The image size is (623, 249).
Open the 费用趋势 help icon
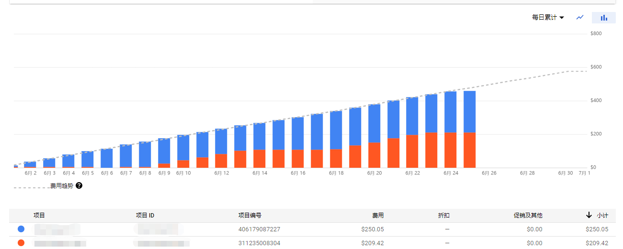(79, 185)
